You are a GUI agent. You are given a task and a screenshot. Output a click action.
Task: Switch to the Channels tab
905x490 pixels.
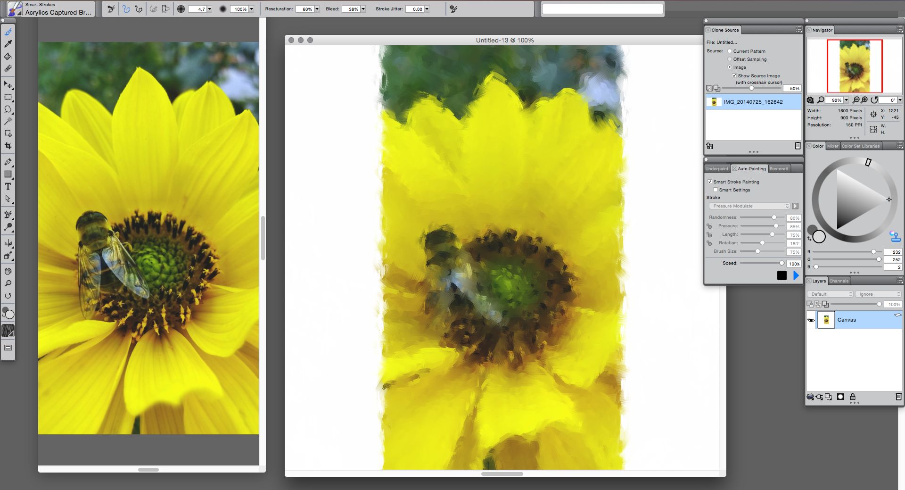click(839, 281)
